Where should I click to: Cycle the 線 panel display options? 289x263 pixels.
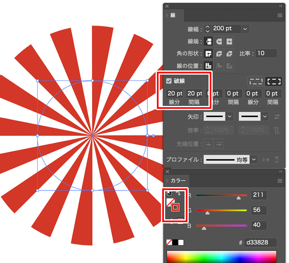click(167, 15)
